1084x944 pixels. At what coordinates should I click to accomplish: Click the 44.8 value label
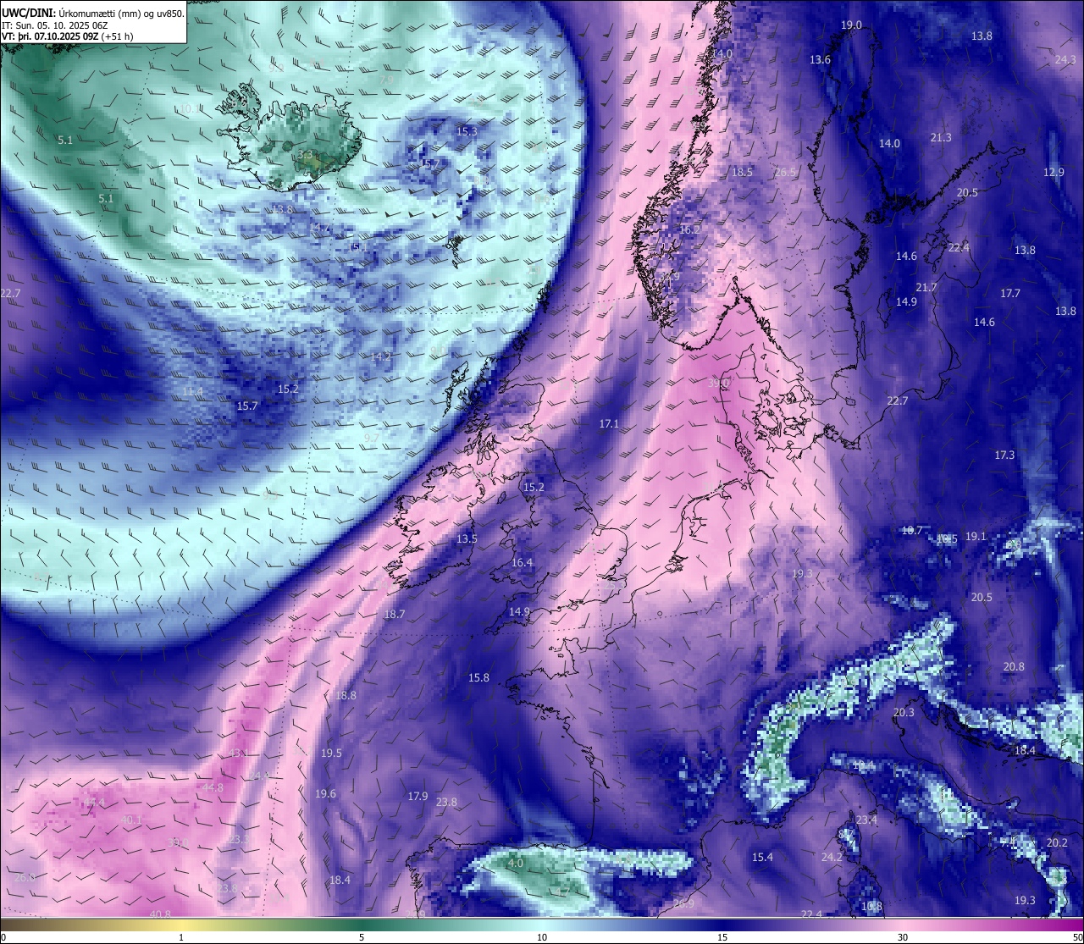tap(213, 787)
